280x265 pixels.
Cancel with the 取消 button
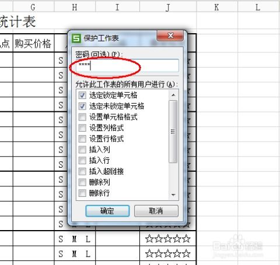(x=156, y=211)
